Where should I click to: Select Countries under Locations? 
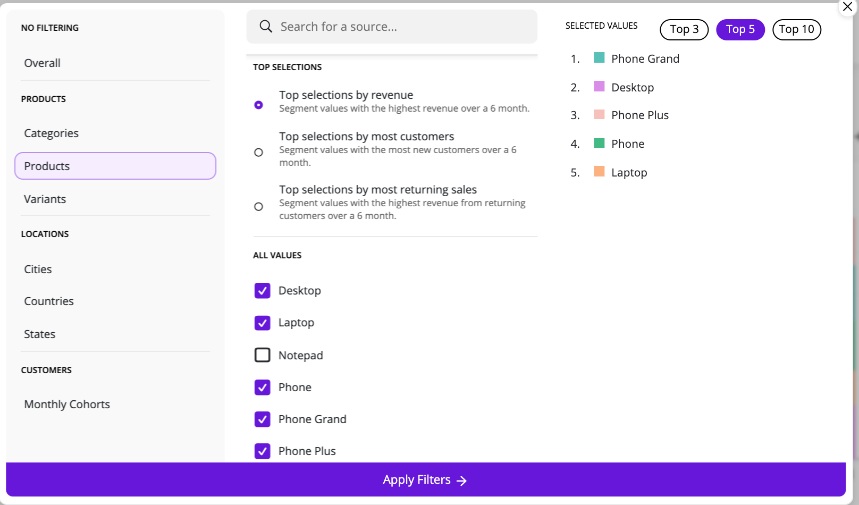point(49,301)
